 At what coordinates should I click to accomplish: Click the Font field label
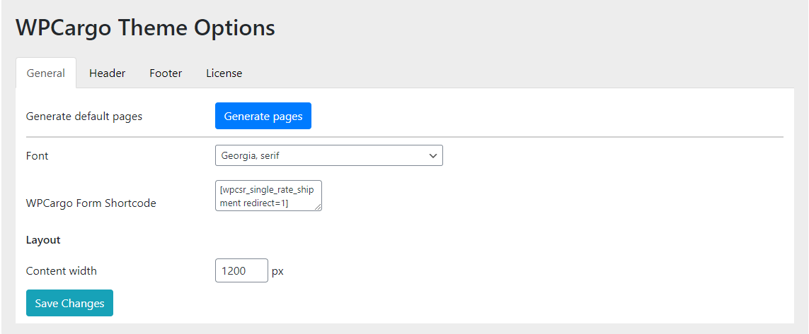coord(37,155)
